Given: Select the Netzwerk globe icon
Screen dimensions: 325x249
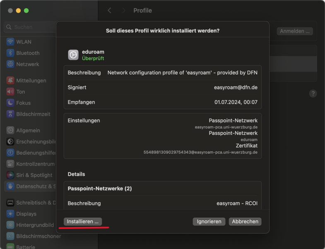Looking at the screenshot, I should [10, 64].
